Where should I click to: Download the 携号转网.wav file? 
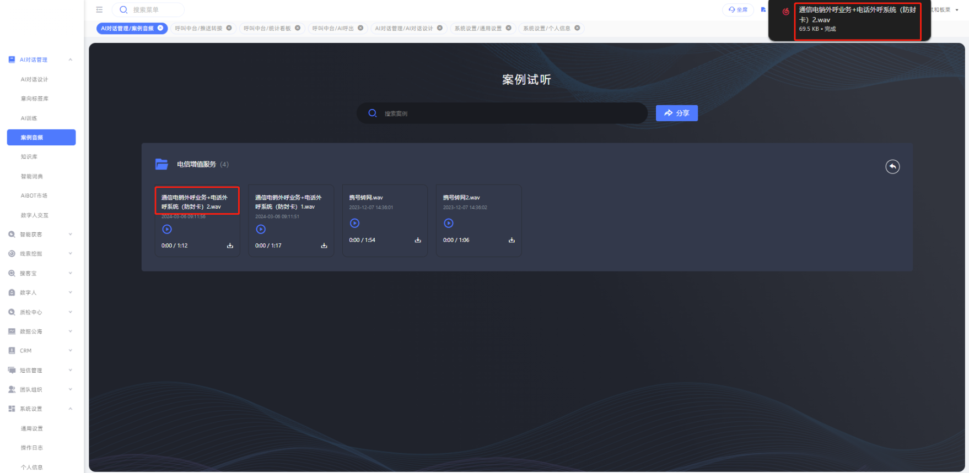click(418, 240)
